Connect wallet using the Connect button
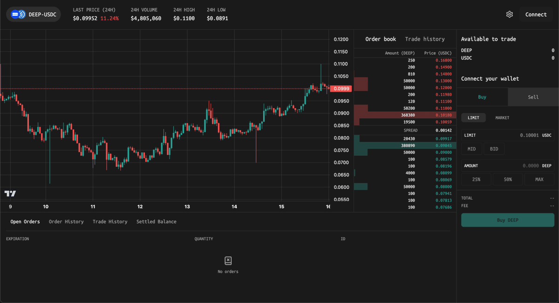559x303 pixels. (536, 14)
